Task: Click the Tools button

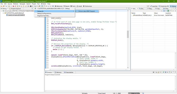Action: tap(73, 6)
